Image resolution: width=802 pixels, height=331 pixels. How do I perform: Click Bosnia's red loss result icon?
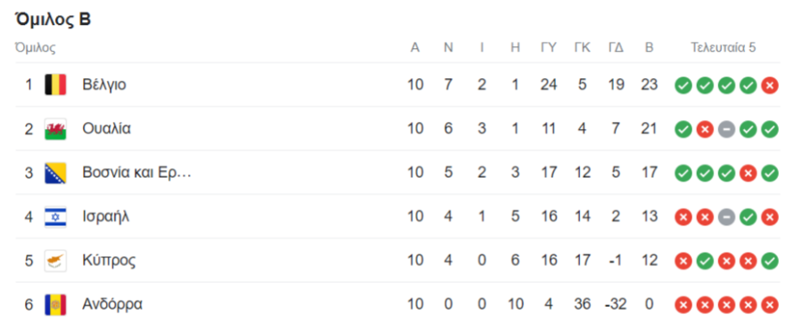pyautogui.click(x=748, y=174)
